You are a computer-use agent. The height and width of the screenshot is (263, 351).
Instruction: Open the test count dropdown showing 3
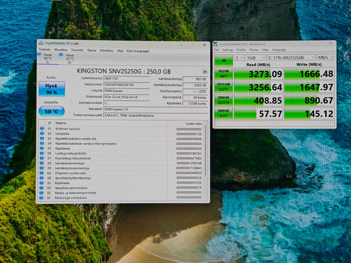pos(239,57)
